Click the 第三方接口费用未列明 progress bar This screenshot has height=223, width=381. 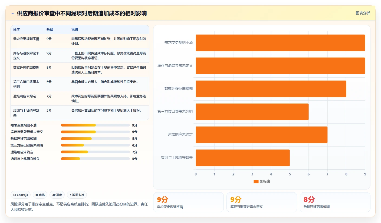point(95,145)
